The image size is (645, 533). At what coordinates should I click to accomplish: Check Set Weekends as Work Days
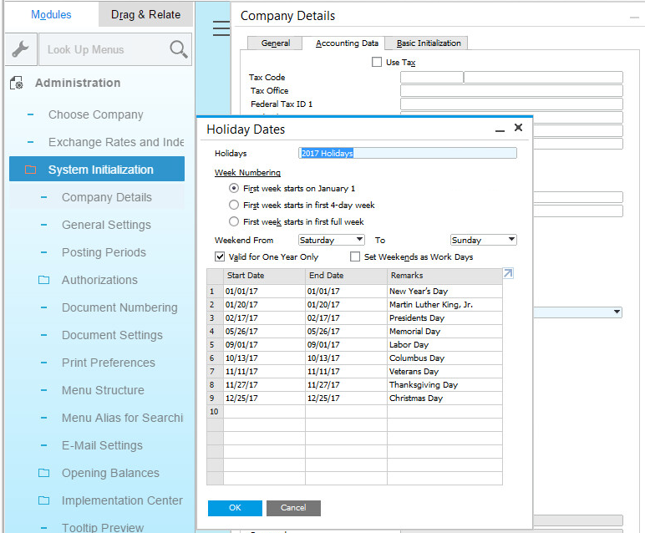pyautogui.click(x=355, y=257)
